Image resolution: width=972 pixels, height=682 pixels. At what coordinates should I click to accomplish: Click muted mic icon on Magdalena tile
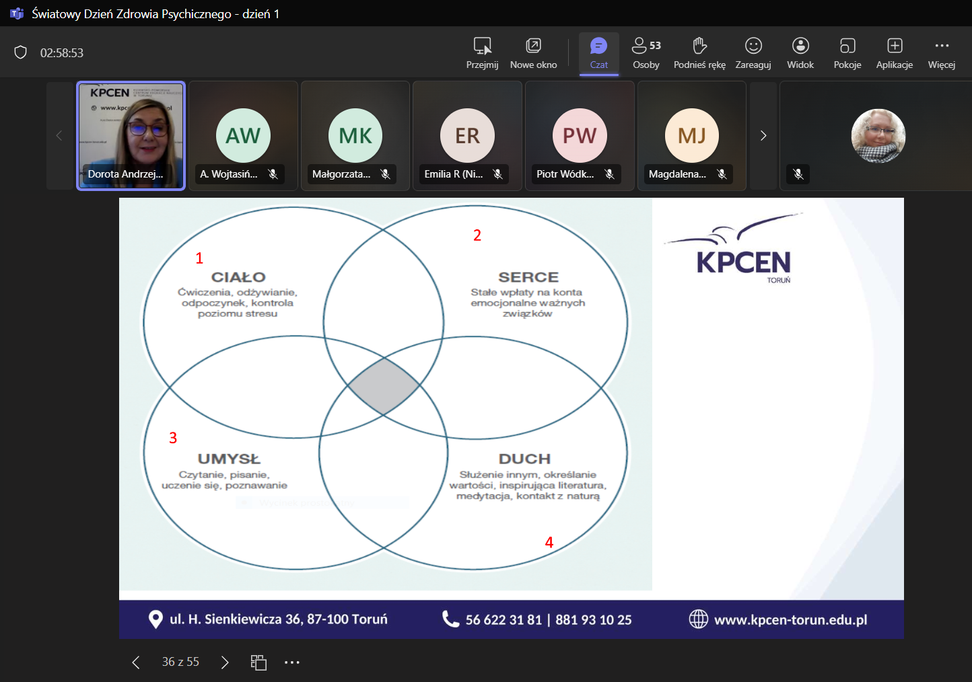[722, 174]
